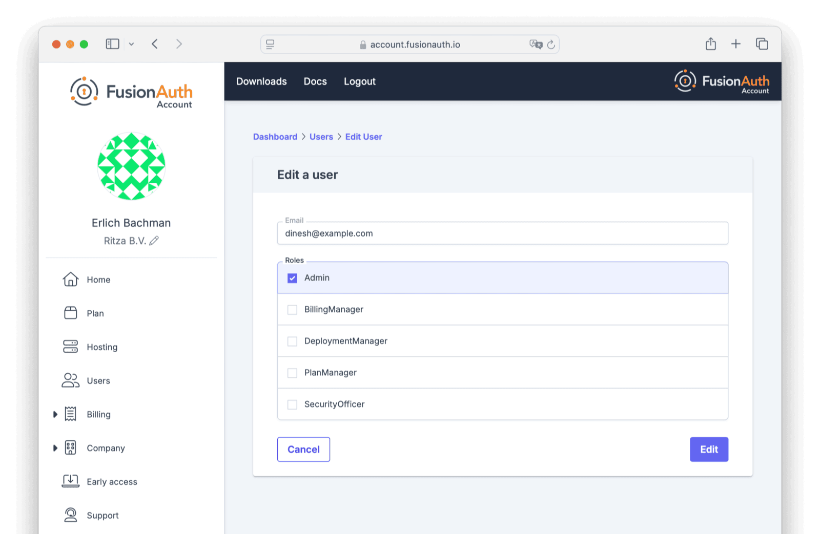Viewport: 820px width, 534px height.
Task: Click the Early access download icon
Action: (70, 481)
